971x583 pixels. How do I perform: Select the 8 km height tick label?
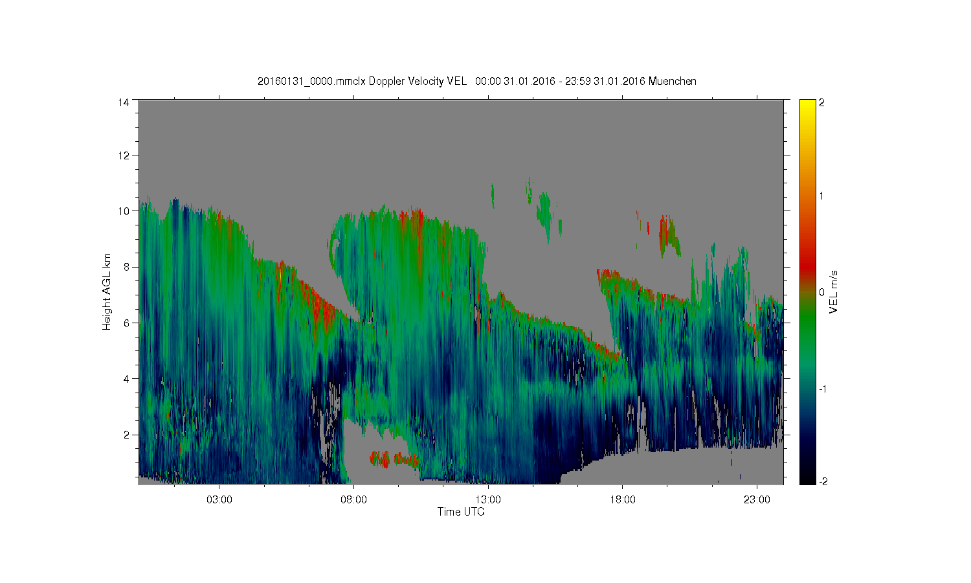(x=126, y=267)
